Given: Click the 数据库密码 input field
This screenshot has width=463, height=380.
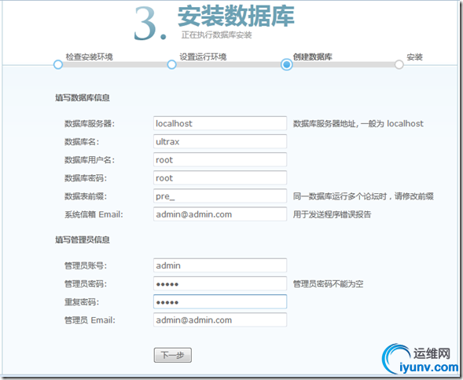Looking at the screenshot, I should pyautogui.click(x=220, y=178).
